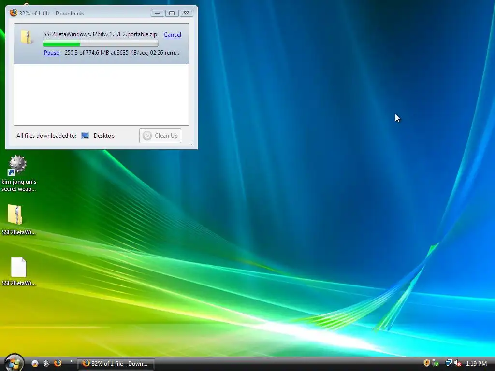Select the kim jong un's secret weapon shortcut
The image size is (495, 371).
click(x=18, y=173)
